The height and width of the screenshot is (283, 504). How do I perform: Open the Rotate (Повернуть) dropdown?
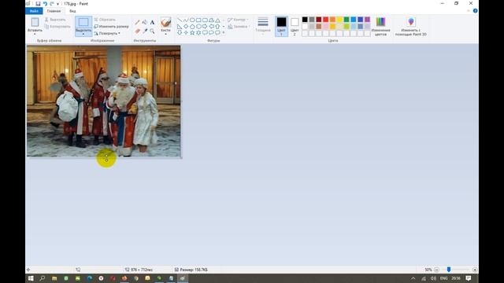tap(107, 33)
